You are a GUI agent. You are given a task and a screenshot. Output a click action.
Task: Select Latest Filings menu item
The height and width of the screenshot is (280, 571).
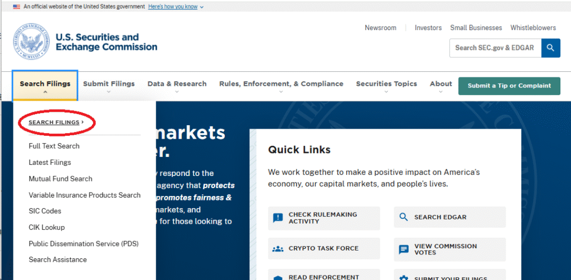(50, 163)
